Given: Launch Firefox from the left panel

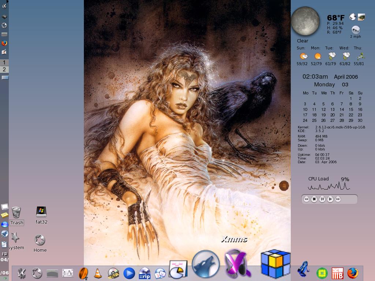Looking at the screenshot, I should click(4, 43).
